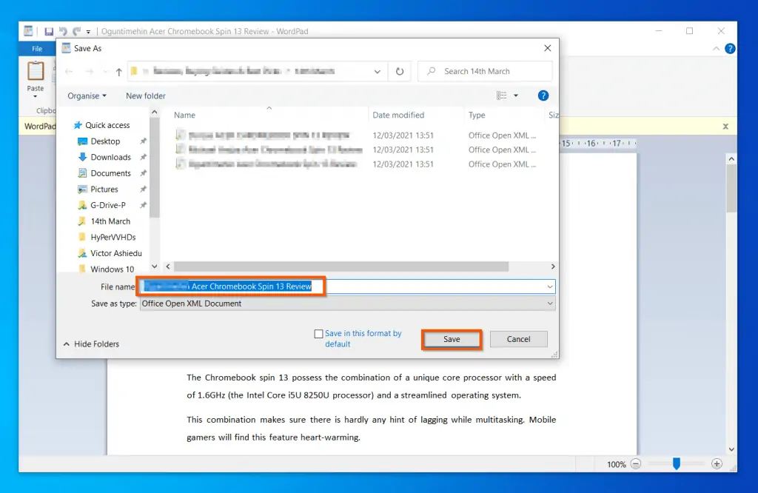Open the File tab in WordPad
The height and width of the screenshot is (493, 758).
[x=37, y=49]
